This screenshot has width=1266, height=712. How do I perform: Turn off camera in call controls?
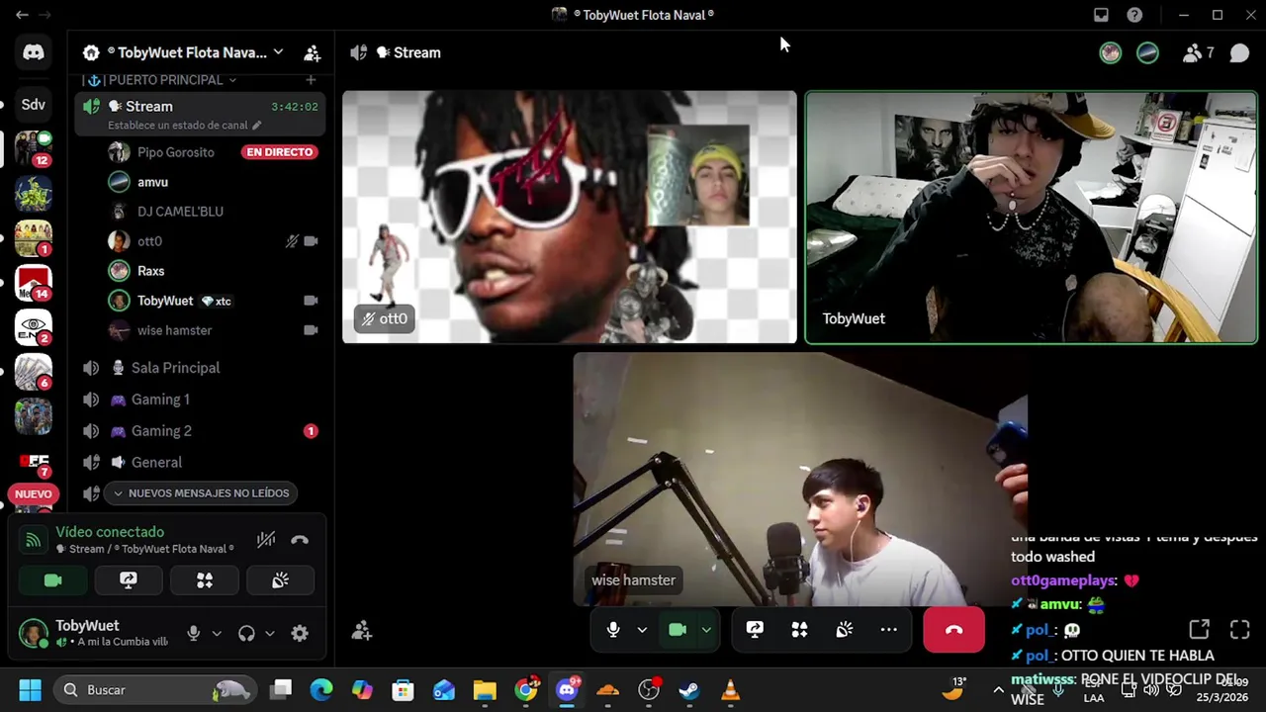point(678,630)
